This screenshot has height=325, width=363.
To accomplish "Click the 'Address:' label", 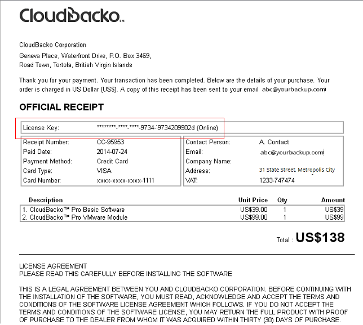I will click(198, 171).
